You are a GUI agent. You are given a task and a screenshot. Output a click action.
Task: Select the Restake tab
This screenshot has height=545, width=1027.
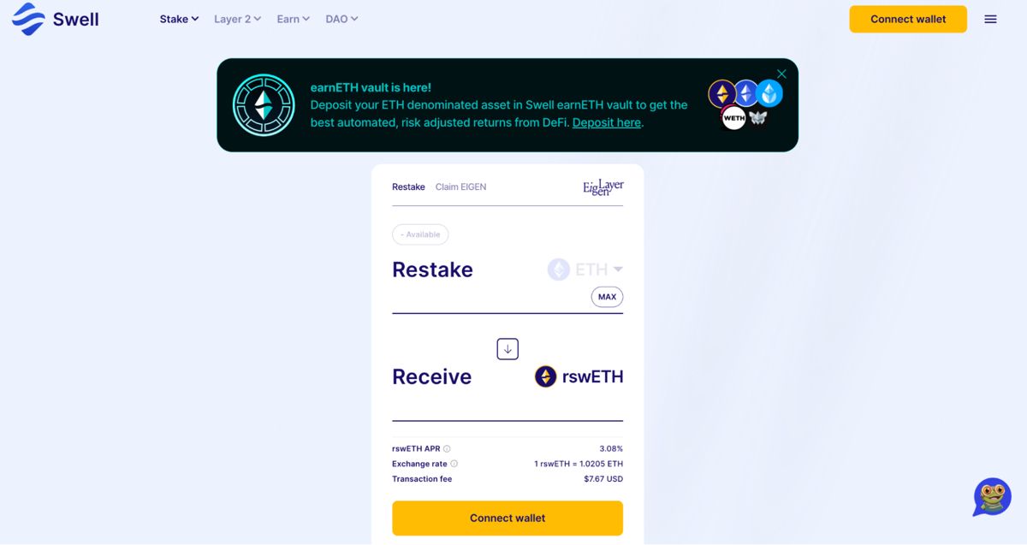(408, 187)
